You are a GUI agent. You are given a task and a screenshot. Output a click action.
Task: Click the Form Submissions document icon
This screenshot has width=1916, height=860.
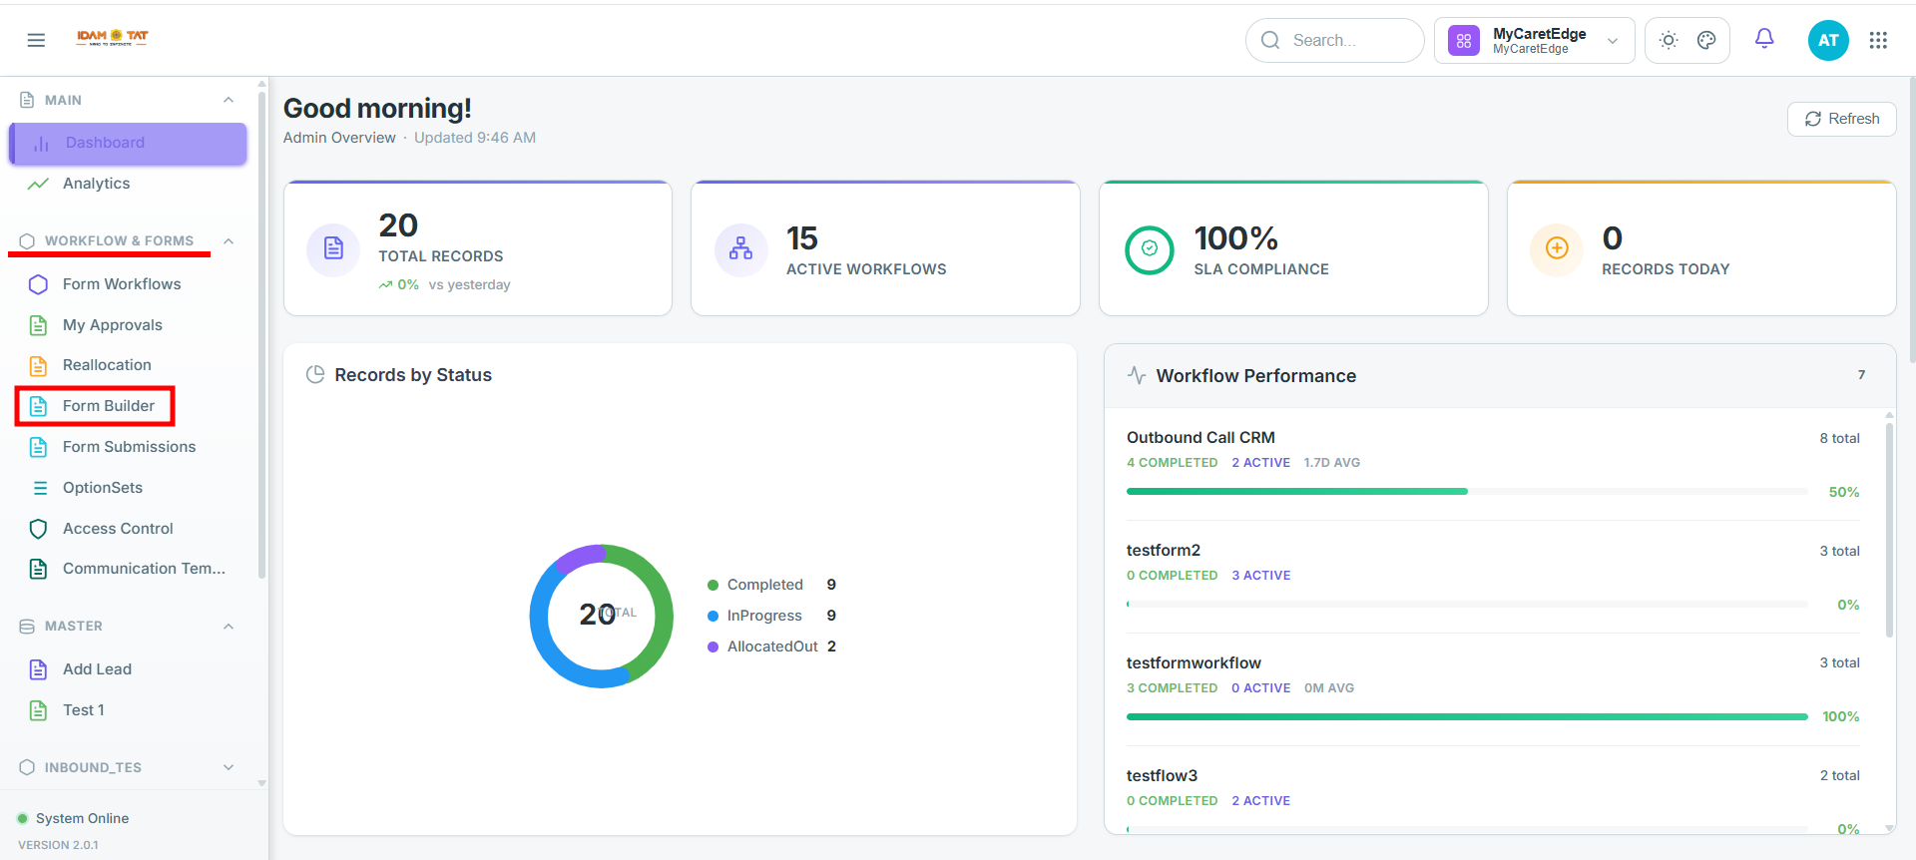(38, 447)
